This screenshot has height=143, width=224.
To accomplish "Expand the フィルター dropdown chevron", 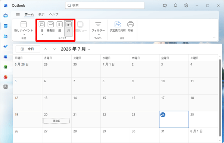I will pos(99,34).
